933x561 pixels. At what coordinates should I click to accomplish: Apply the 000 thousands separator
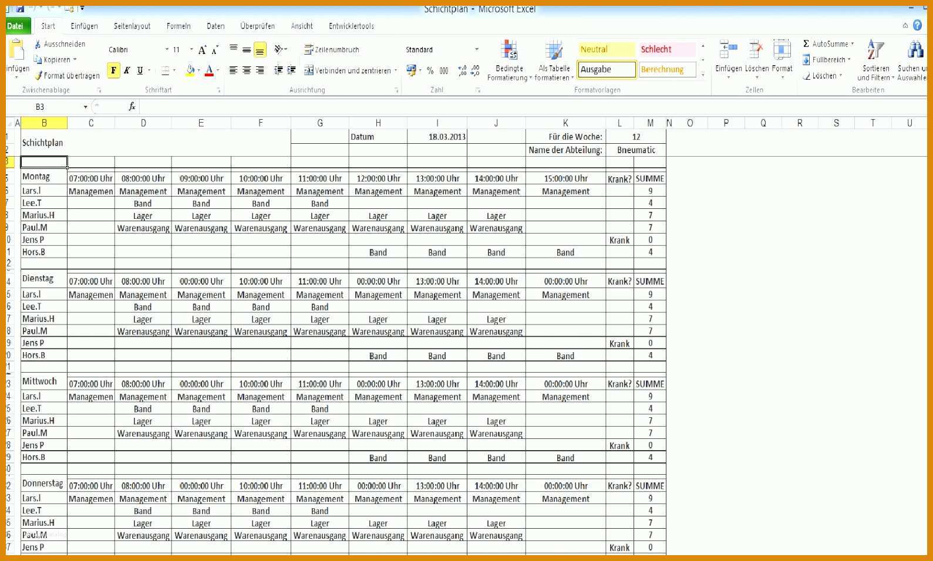pos(444,70)
